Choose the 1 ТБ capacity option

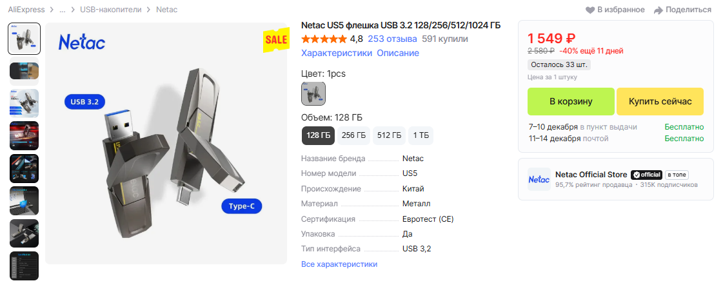tap(421, 135)
